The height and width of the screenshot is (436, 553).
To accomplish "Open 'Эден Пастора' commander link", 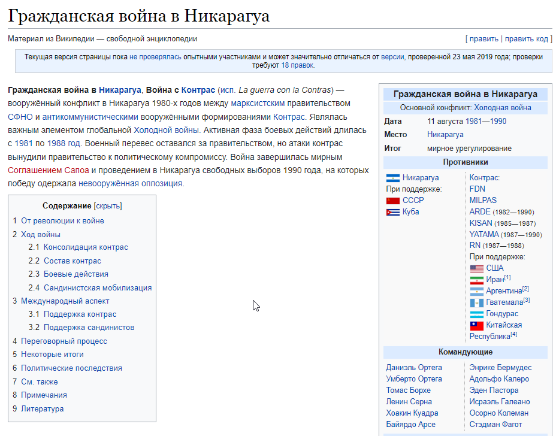I will pos(494,390).
